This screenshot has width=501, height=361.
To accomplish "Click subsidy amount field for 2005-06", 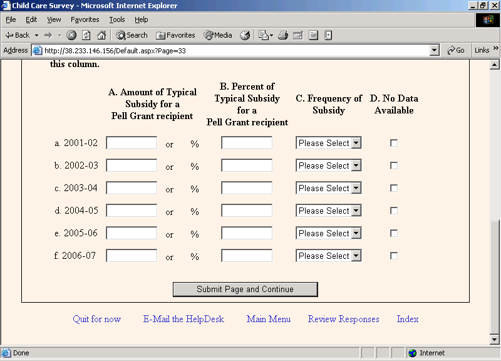I will [132, 233].
